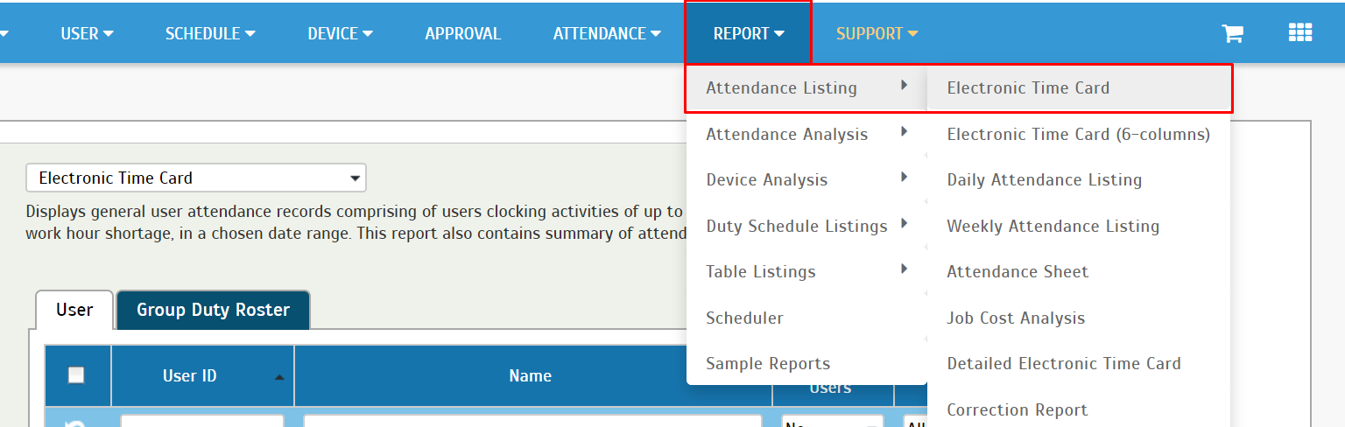Viewport: 1345px width, 427px height.
Task: Click the User ID sort arrow
Action: click(279, 377)
